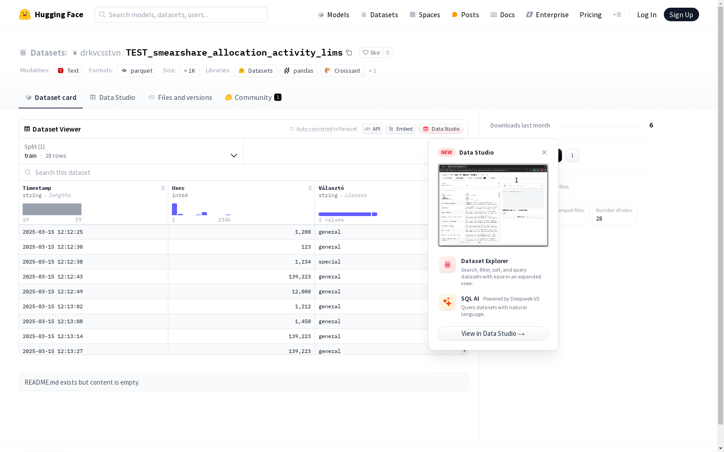Select the Croissant library tag

343,71
